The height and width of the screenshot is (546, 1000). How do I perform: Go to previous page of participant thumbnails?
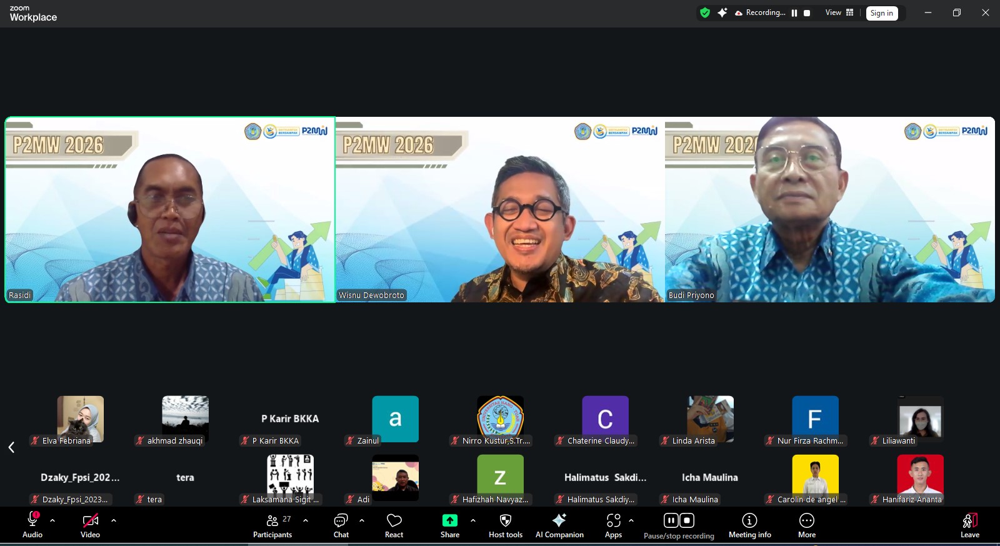coord(11,447)
